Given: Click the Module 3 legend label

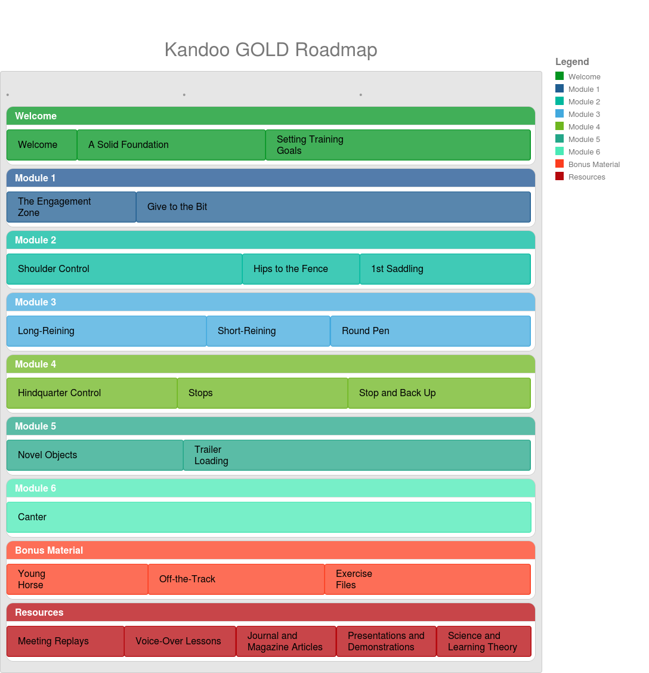Looking at the screenshot, I should (584, 114).
